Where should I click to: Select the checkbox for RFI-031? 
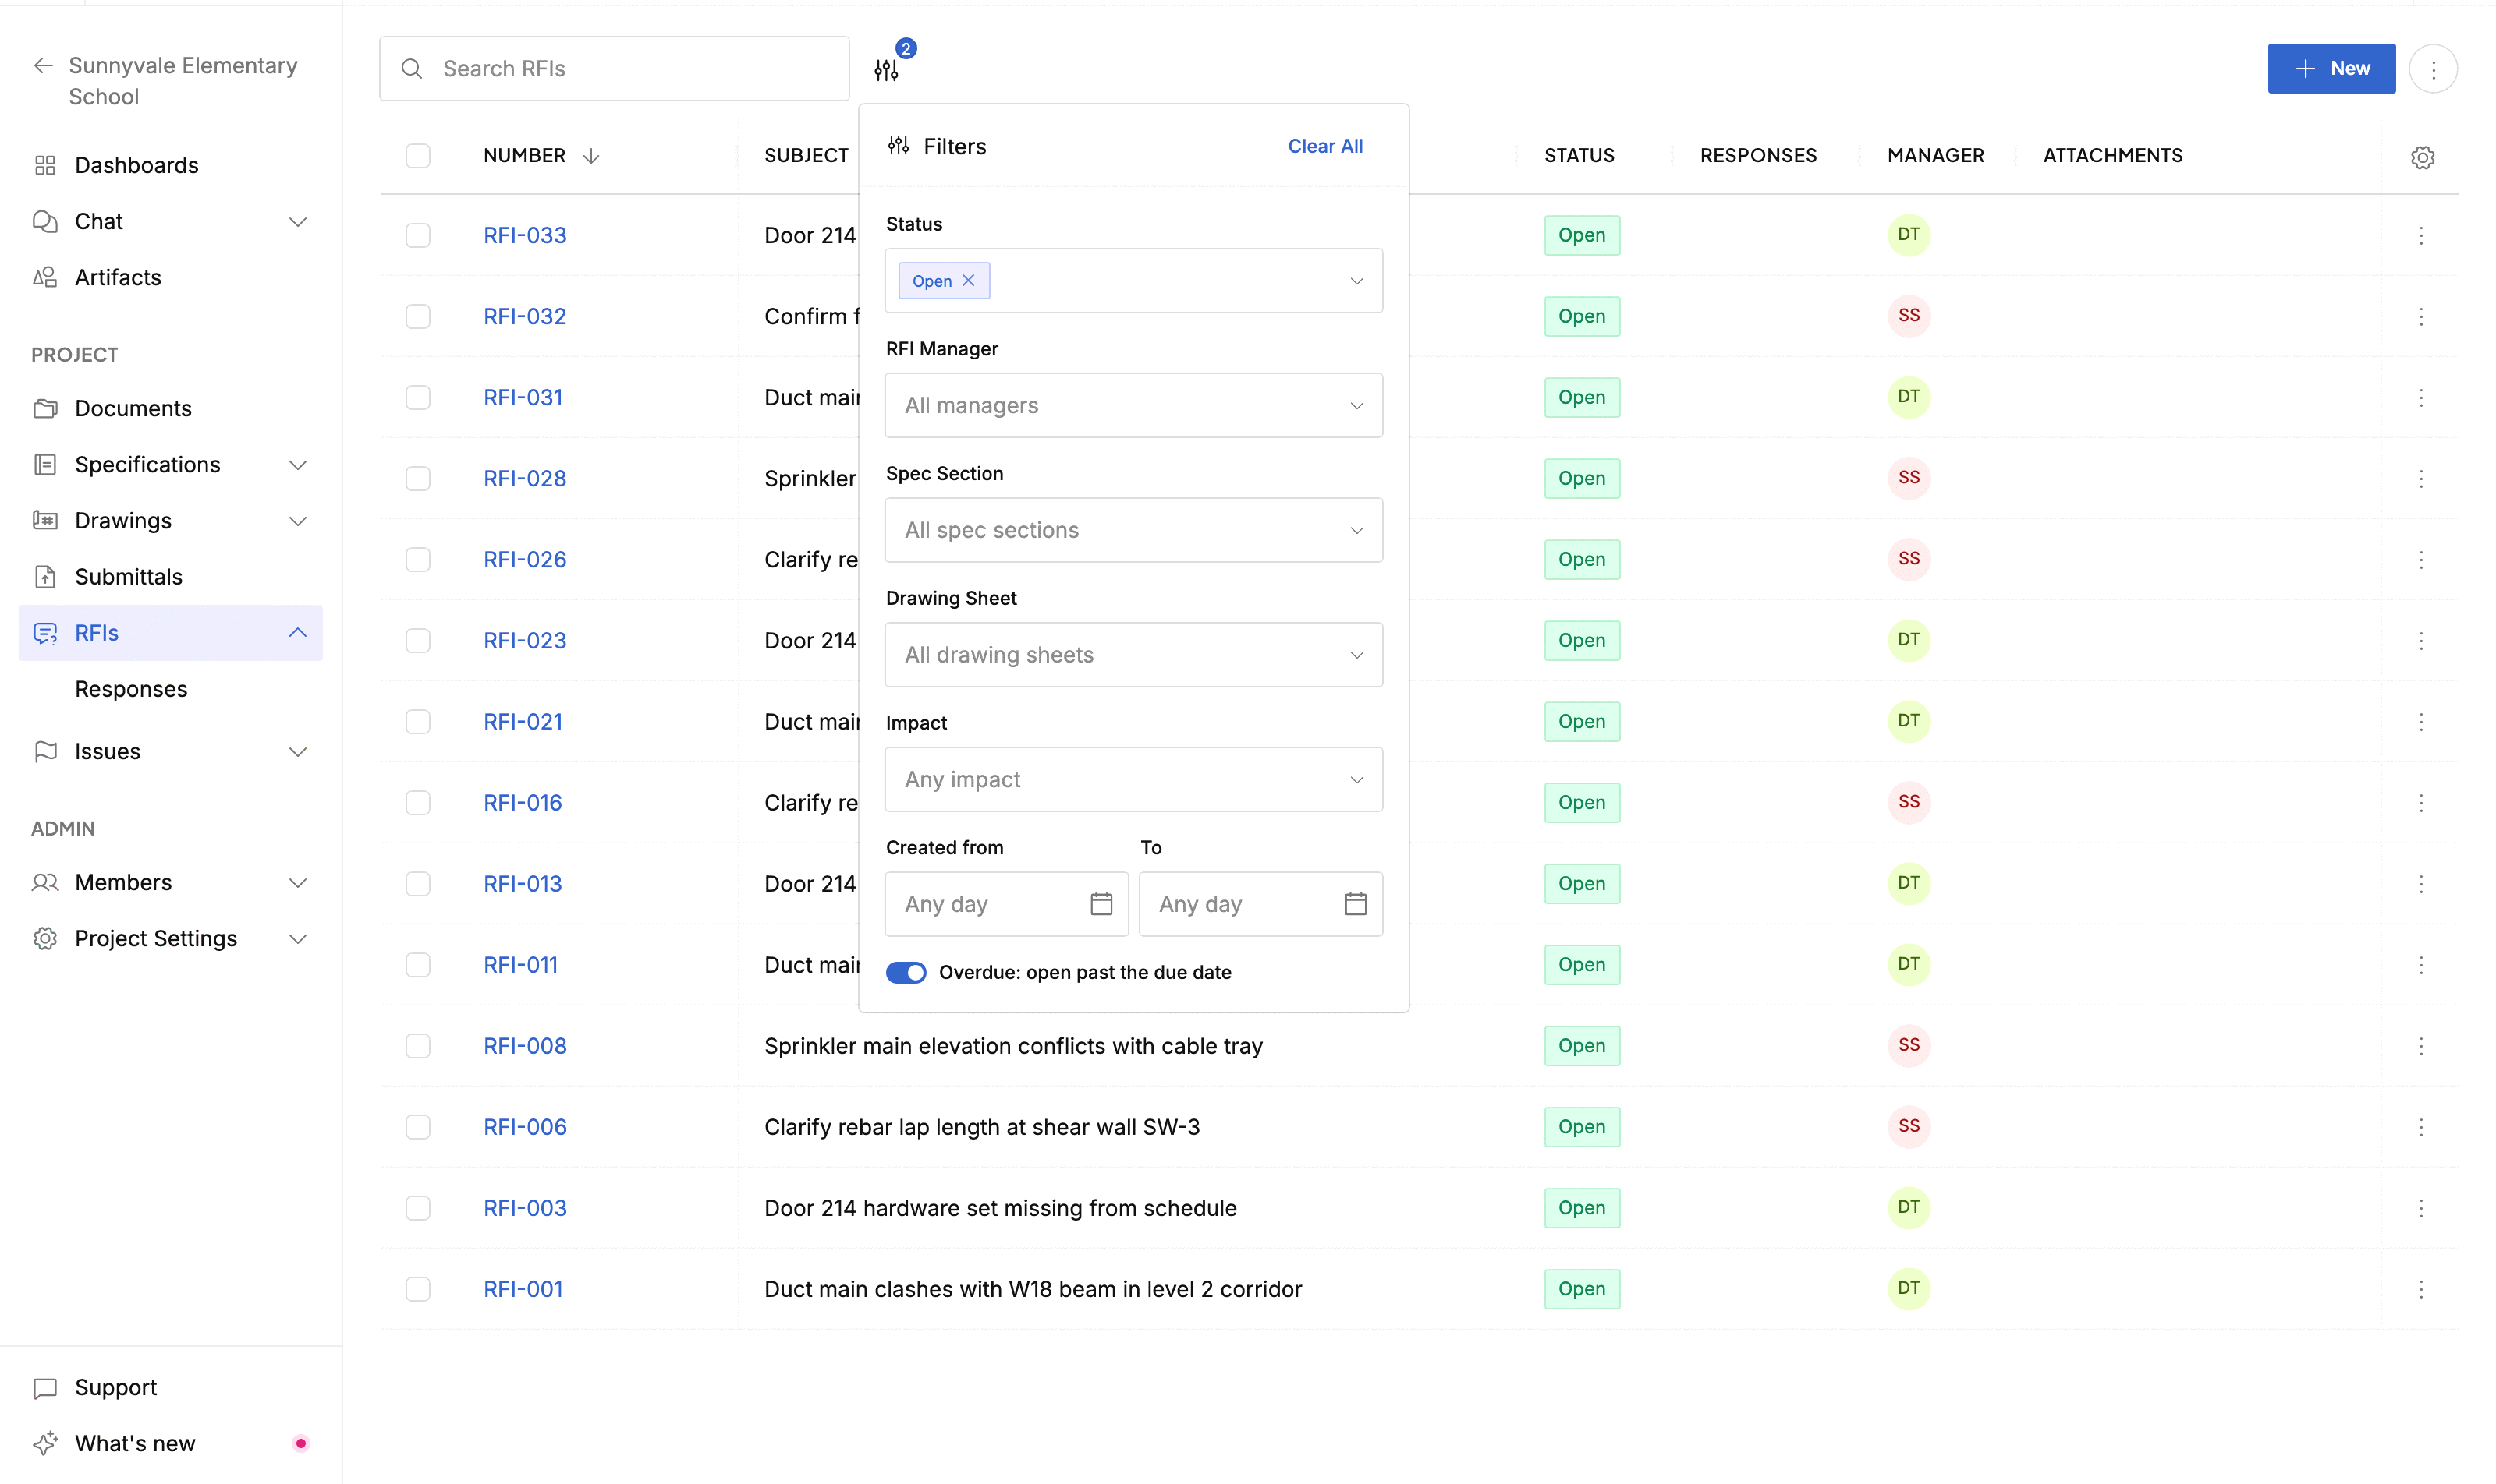click(x=417, y=398)
